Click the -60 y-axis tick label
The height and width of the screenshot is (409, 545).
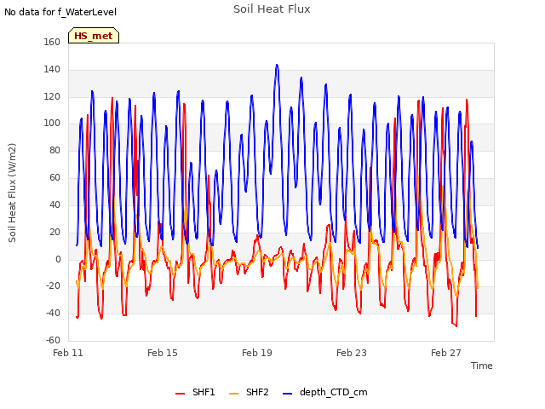pos(53,340)
